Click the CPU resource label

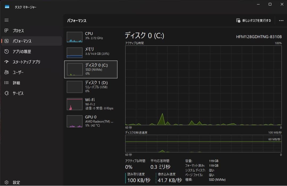click(89, 34)
